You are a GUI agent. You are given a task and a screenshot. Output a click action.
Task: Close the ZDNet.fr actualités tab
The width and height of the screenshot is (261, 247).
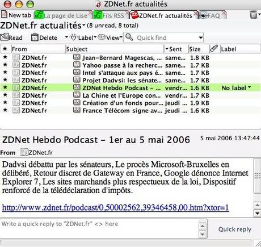click(196, 13)
